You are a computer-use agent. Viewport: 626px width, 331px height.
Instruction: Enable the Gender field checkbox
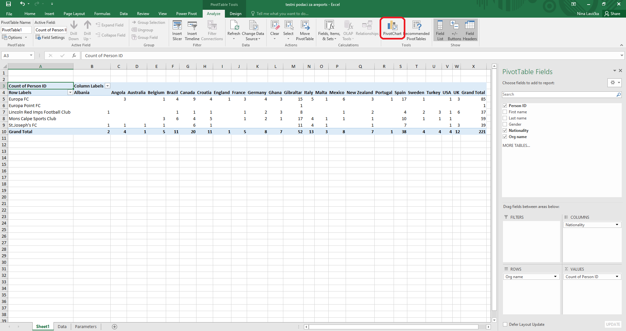click(505, 124)
